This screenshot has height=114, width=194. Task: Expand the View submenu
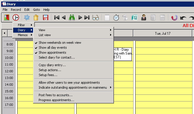74,30
